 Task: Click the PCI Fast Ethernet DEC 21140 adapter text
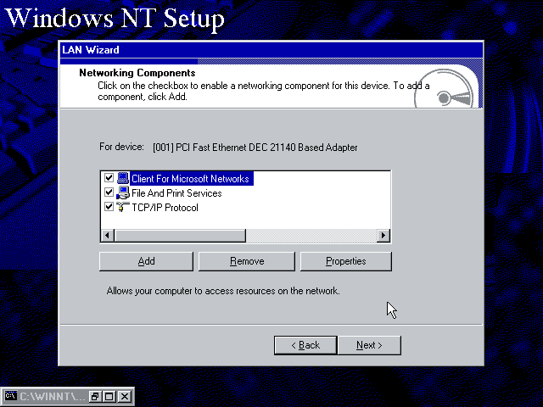(x=255, y=148)
